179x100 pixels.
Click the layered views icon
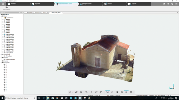click(x=76, y=92)
